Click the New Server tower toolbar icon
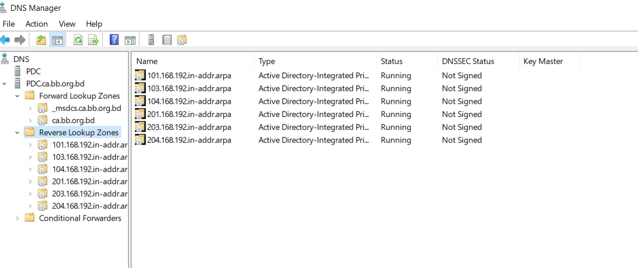 [152, 40]
